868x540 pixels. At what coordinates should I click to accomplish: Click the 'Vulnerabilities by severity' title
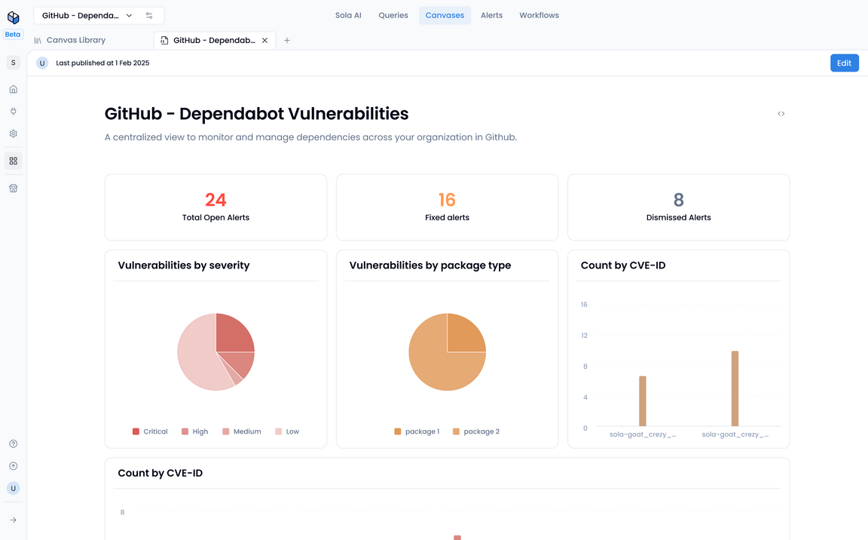[184, 265]
